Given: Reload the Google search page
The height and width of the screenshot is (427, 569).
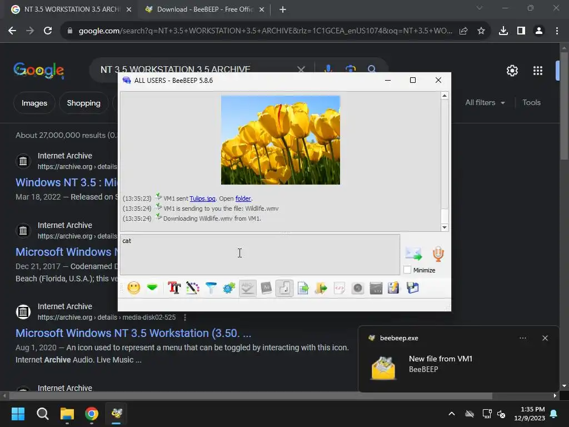Looking at the screenshot, I should [x=48, y=31].
